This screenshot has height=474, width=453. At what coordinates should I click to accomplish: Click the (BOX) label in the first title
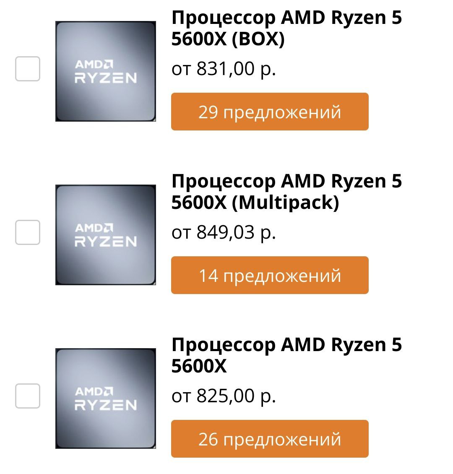(258, 39)
